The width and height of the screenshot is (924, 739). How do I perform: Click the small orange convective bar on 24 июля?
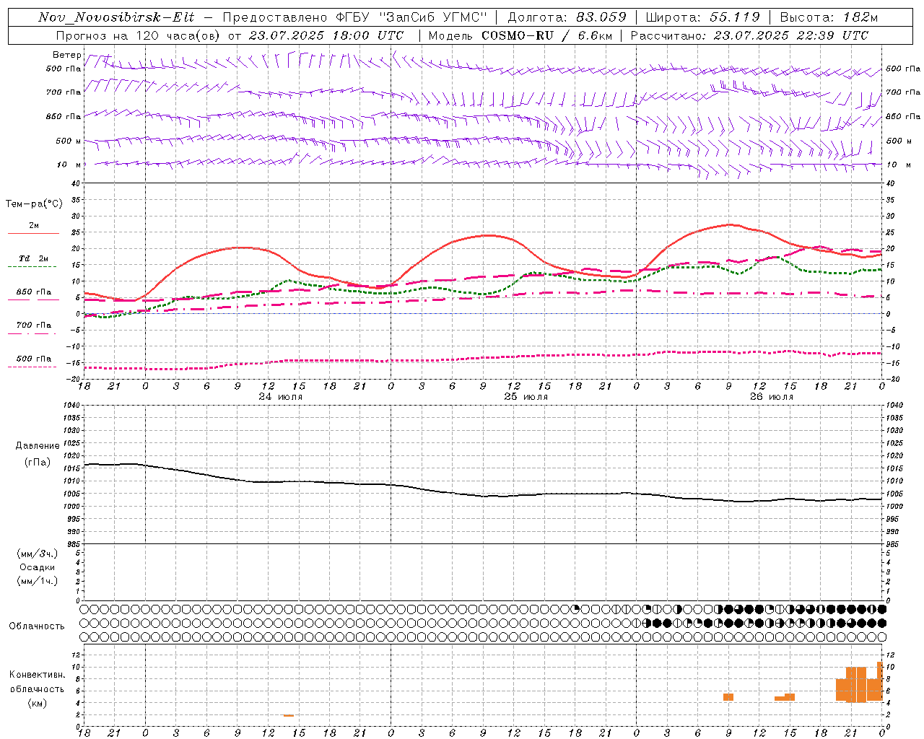tap(289, 715)
